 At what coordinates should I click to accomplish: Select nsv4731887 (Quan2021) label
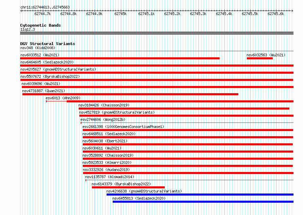click(x=44, y=91)
